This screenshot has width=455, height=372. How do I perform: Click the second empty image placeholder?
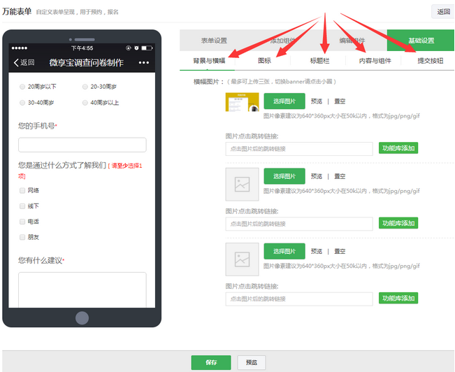coord(242,185)
